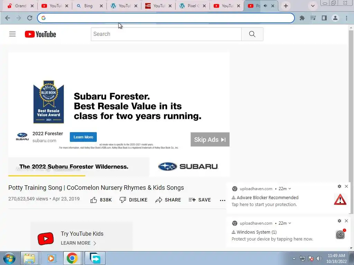Mute the audio icon on active tab
Image resolution: width=354 pixels, height=265 pixels.
[265, 6]
